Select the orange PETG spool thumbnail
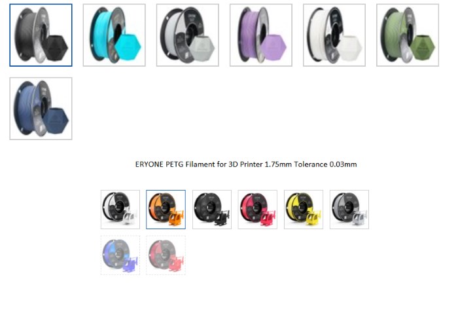This screenshot has width=458, height=315. coord(166,210)
